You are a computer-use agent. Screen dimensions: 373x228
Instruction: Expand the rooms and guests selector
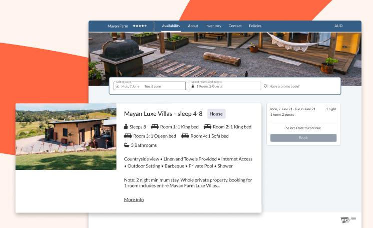(x=225, y=86)
